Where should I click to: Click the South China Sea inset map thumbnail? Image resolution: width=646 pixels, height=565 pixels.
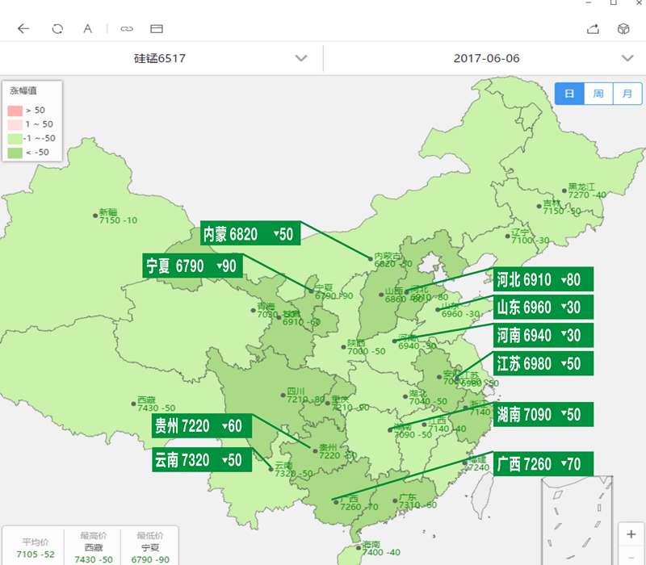click(577, 520)
